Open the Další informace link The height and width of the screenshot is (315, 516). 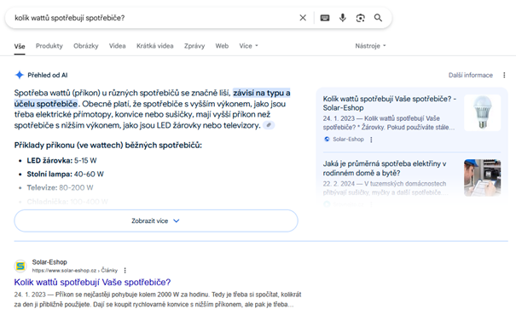click(470, 75)
